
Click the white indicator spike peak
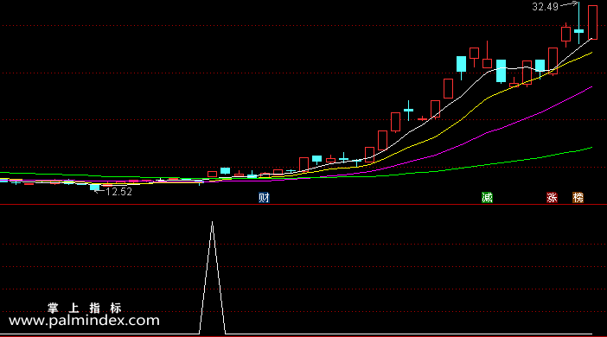click(212, 222)
